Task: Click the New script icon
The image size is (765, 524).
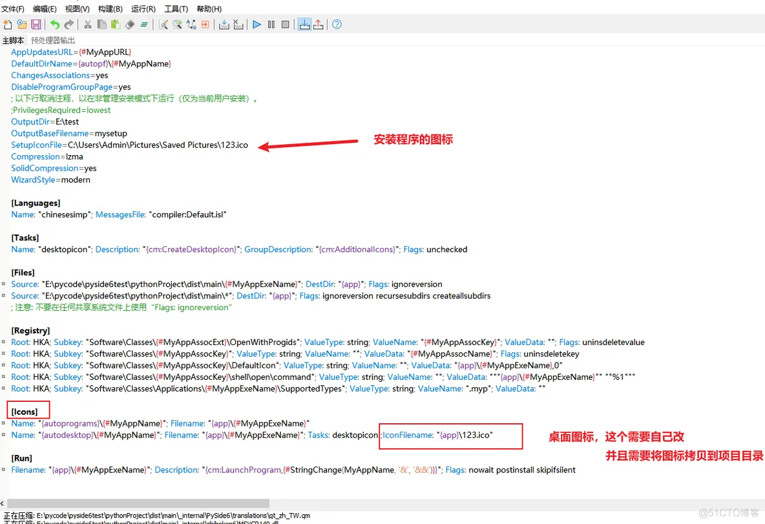Action: pyautogui.click(x=7, y=25)
